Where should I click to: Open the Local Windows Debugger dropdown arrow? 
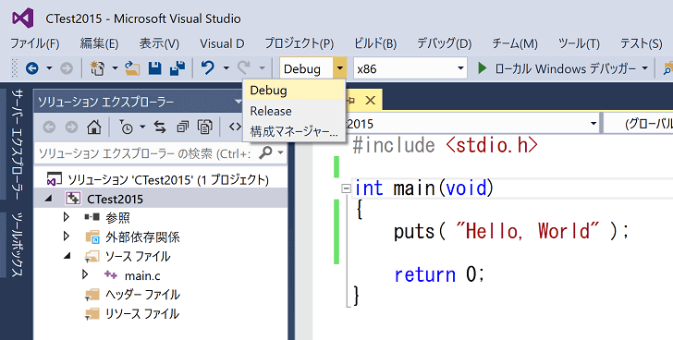point(644,68)
